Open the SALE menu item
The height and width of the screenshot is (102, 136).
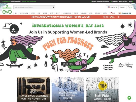click(113, 13)
